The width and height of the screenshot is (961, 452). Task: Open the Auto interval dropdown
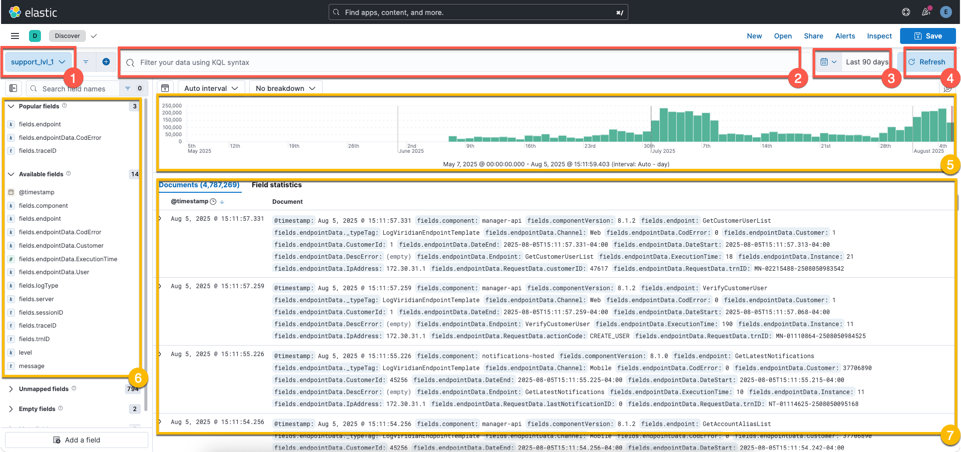pos(210,88)
